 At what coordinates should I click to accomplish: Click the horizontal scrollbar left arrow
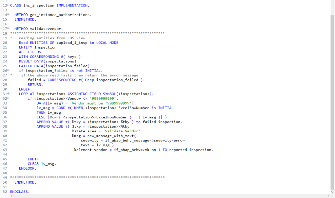tap(12, 196)
